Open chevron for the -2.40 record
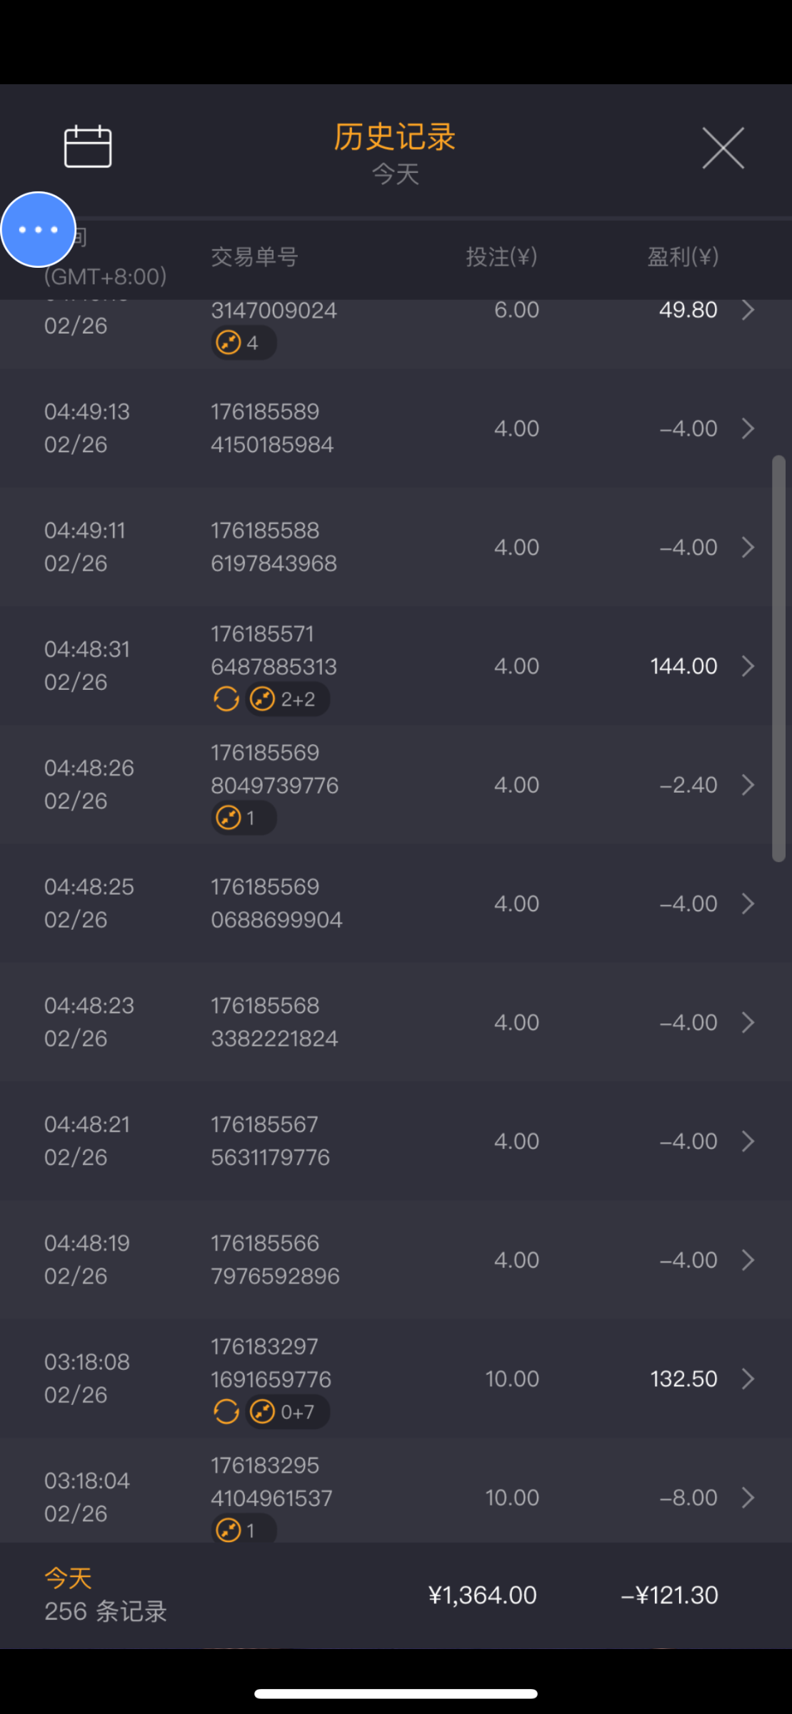Viewport: 792px width, 1714px height. [748, 785]
